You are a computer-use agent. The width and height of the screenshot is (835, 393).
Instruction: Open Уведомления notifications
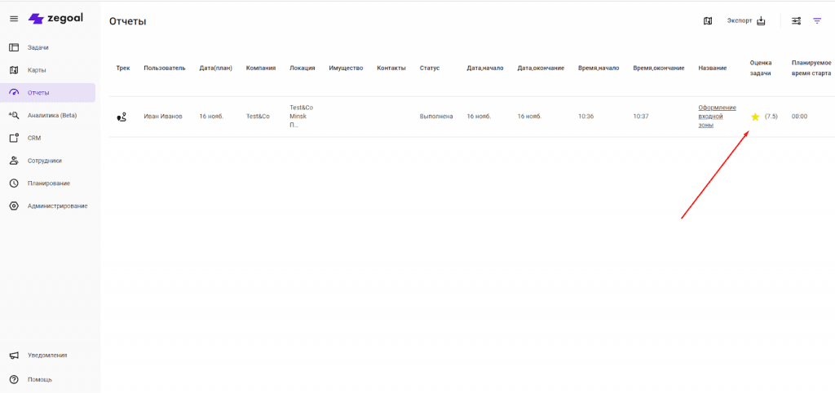tap(46, 355)
